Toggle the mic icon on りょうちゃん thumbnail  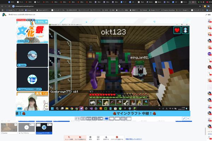tap(31, 124)
